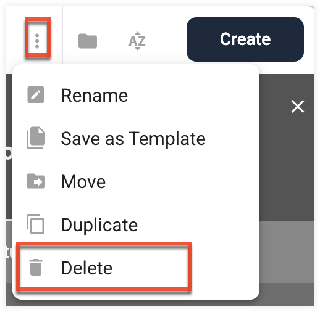Click the overlapping squares Duplicate icon

coord(35,224)
